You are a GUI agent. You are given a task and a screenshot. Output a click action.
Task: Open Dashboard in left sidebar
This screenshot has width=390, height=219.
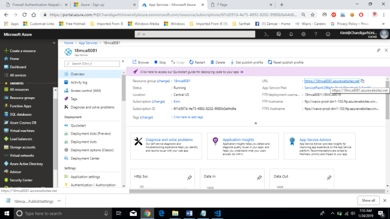(x=15, y=67)
